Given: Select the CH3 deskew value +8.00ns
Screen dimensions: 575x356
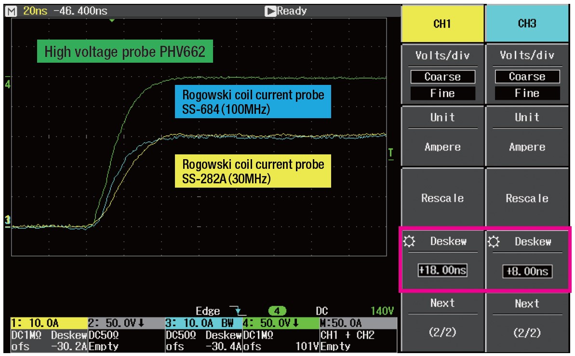Looking at the screenshot, I should [x=527, y=271].
